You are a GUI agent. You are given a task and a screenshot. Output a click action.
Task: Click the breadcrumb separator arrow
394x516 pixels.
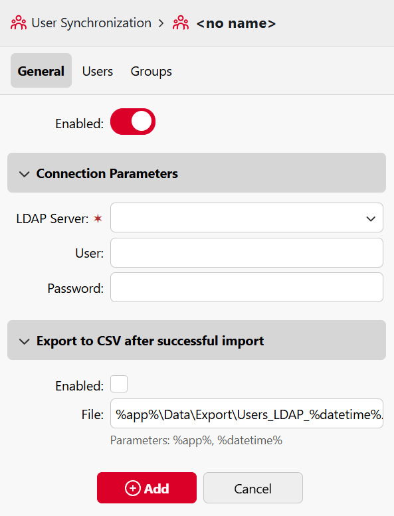pyautogui.click(x=161, y=23)
